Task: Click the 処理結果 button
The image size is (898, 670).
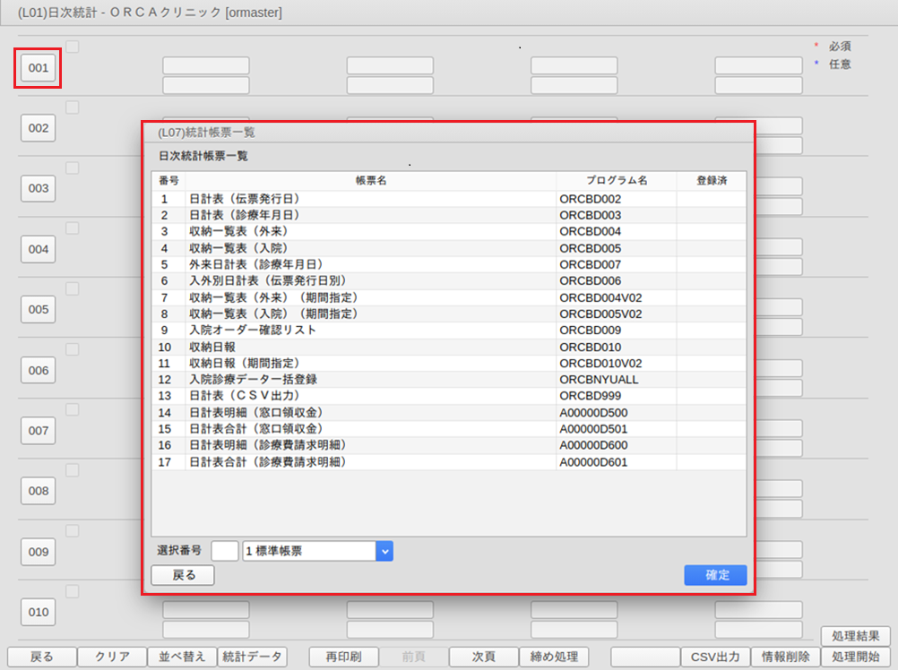Action: 856,636
